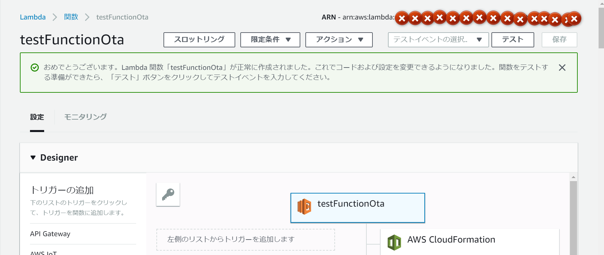604x255 pixels.
Task: Switch to the モニタリング tab
Action: point(85,117)
